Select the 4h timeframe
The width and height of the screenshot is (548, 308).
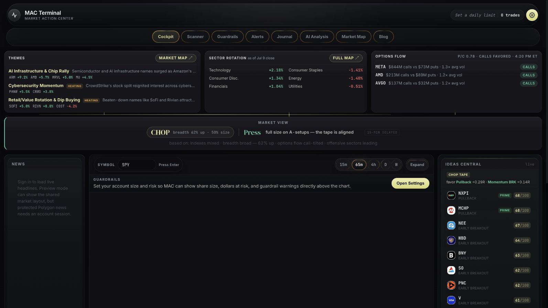pyautogui.click(x=373, y=165)
